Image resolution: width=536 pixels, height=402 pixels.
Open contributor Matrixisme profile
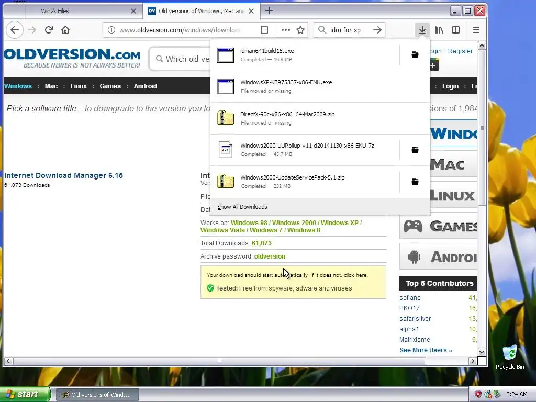coord(415,339)
